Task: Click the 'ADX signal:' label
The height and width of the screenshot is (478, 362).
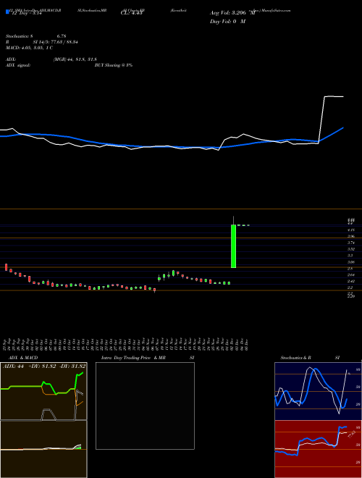Action: pyautogui.click(x=18, y=65)
